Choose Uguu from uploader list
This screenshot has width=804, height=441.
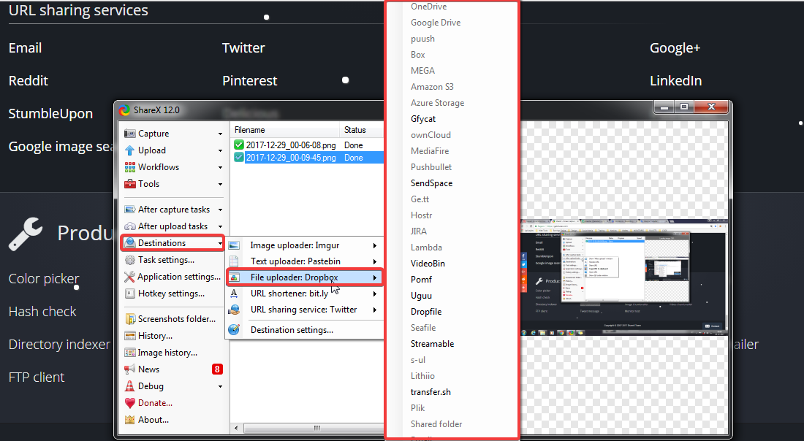[x=421, y=296]
